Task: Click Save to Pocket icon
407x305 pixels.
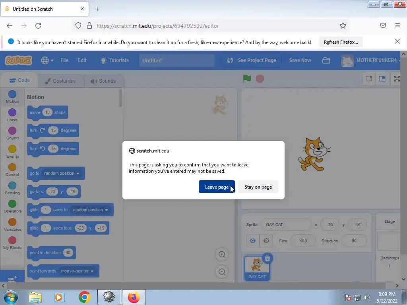Action: coord(383,25)
